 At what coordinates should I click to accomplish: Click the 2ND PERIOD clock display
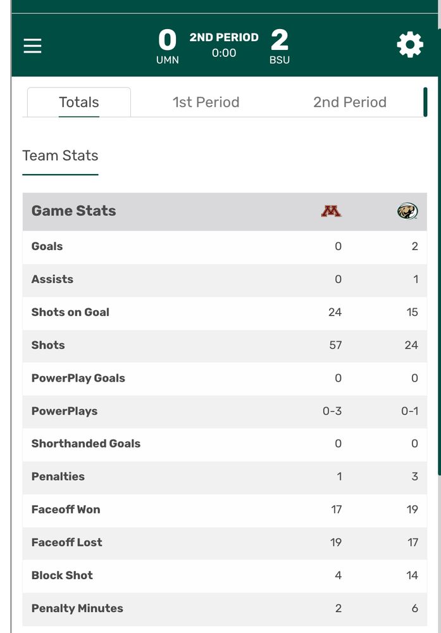click(x=224, y=45)
